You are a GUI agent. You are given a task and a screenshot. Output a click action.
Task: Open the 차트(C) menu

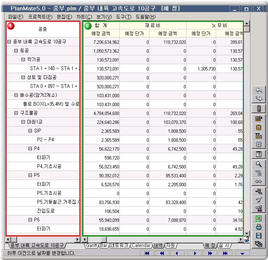click(x=84, y=17)
